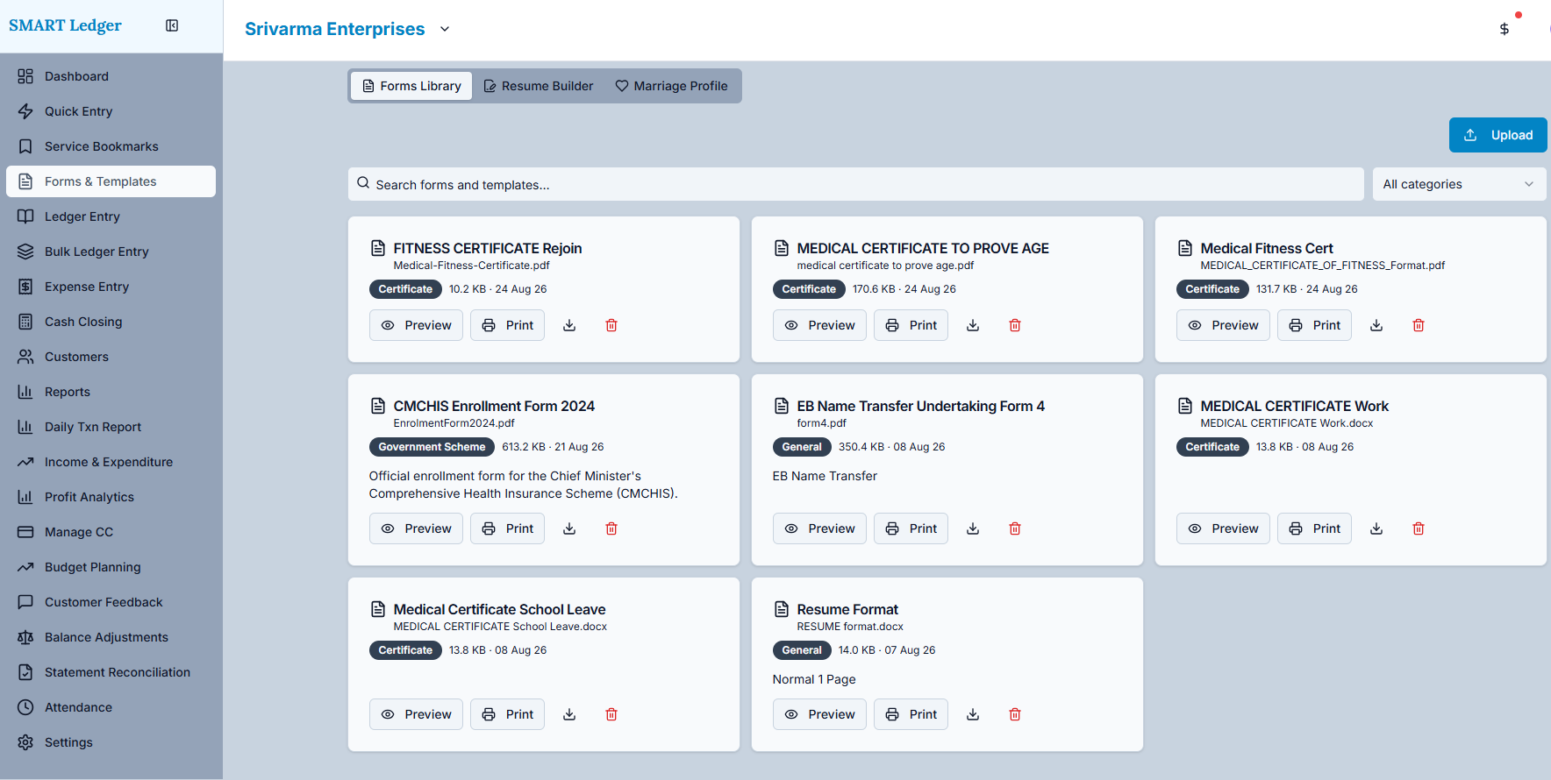The width and height of the screenshot is (1551, 780).
Task: Delete MEDICAL CERTIFICATE Work document
Action: [1419, 528]
